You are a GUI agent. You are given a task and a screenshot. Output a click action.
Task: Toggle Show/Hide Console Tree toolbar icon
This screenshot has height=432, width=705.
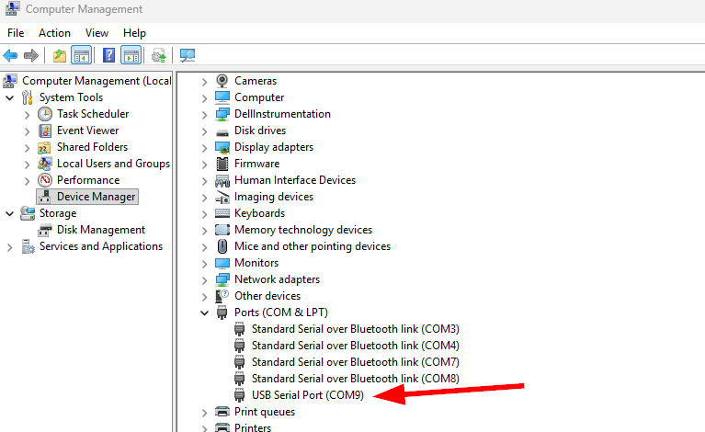82,56
